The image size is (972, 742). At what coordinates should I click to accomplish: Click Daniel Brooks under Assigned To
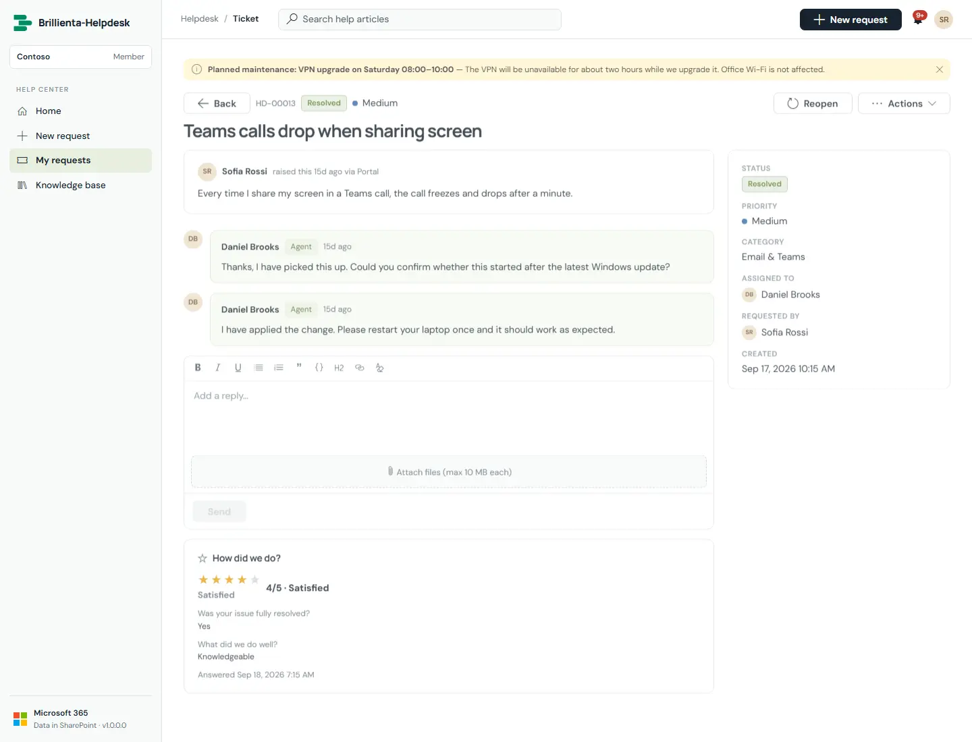[790, 295]
